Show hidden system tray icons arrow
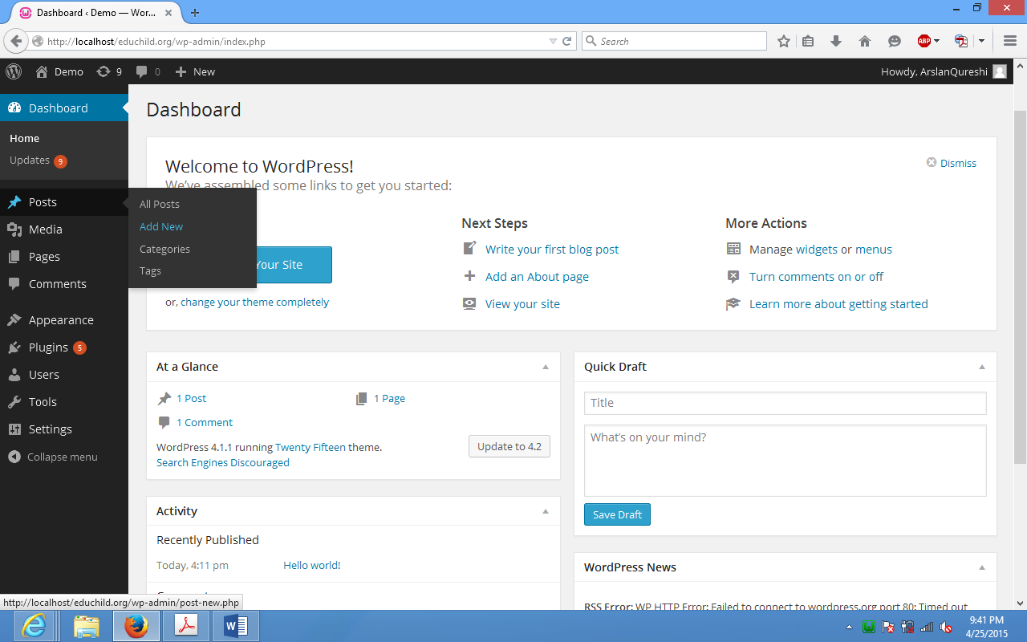 (x=850, y=627)
